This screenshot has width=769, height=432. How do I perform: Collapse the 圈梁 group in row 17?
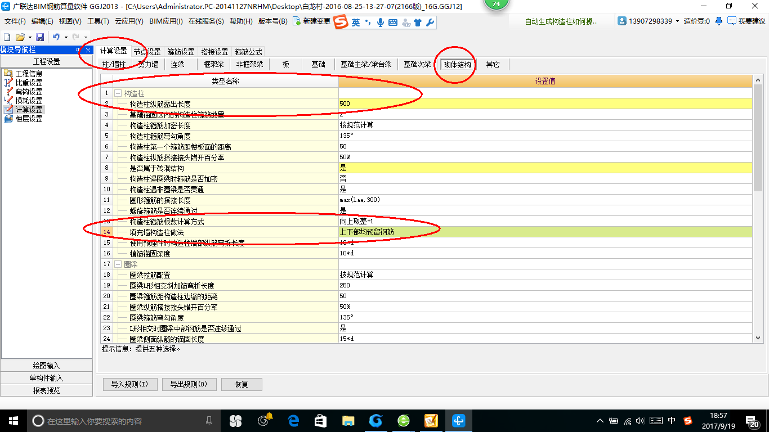click(x=118, y=264)
